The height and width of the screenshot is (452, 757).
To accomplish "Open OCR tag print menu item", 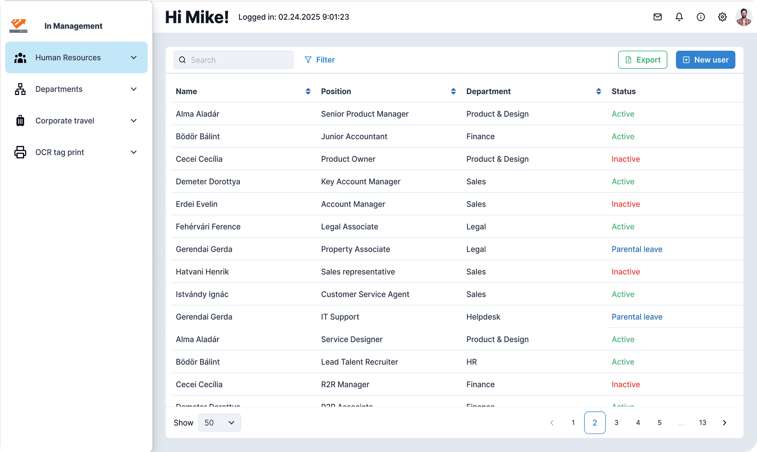I will [60, 152].
